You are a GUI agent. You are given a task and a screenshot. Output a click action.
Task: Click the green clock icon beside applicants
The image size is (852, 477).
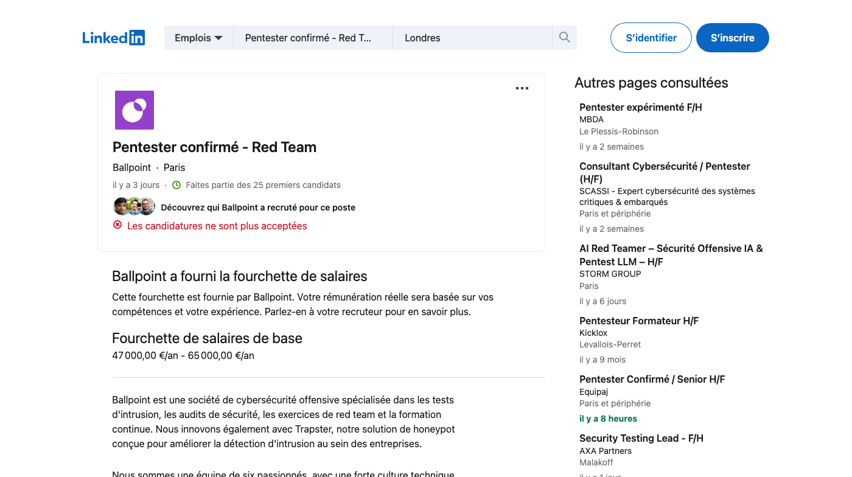pyautogui.click(x=176, y=185)
